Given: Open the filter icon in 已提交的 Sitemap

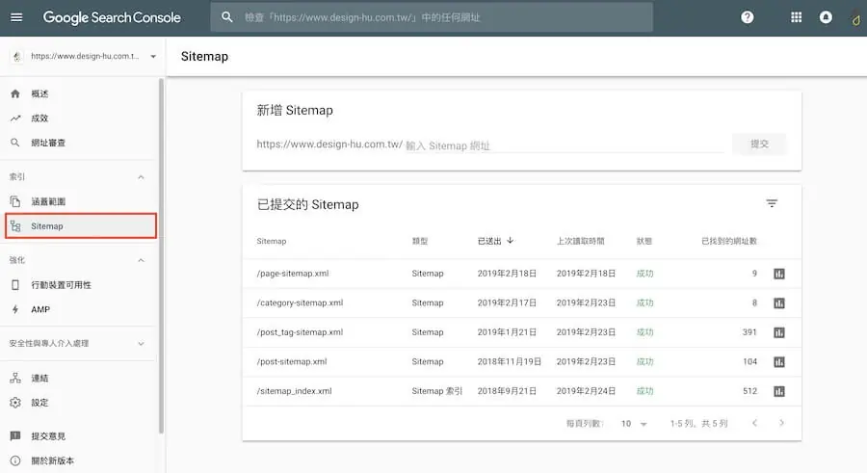Looking at the screenshot, I should pos(772,203).
